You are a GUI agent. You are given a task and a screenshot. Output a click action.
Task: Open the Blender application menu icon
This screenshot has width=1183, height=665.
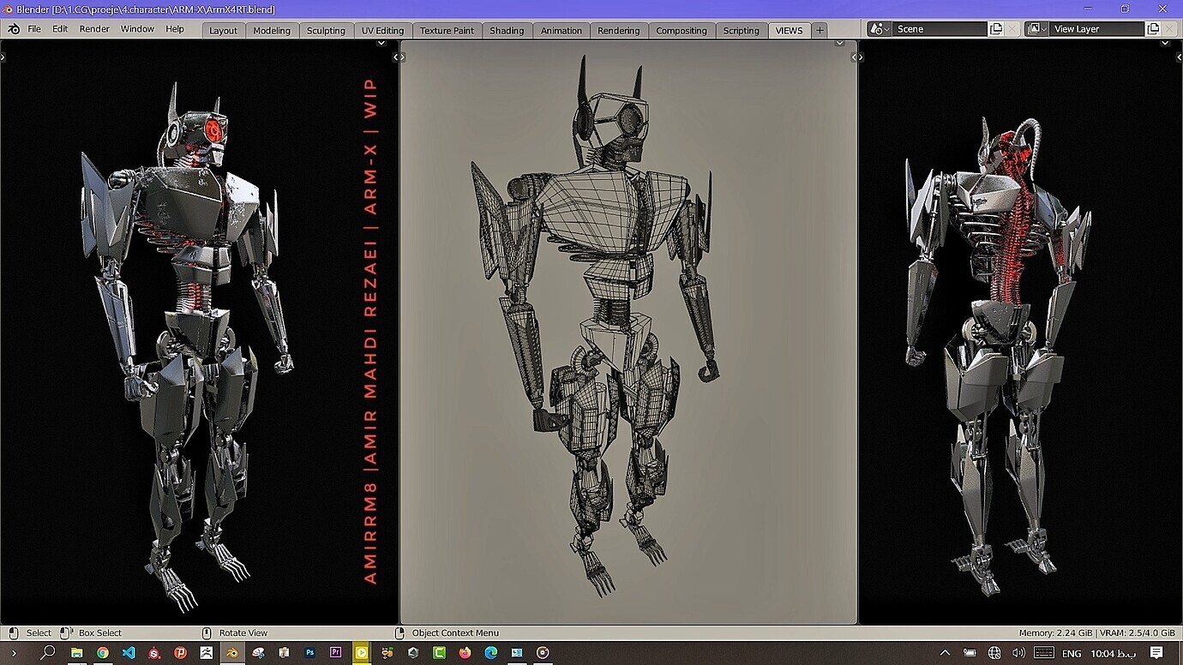(x=12, y=28)
